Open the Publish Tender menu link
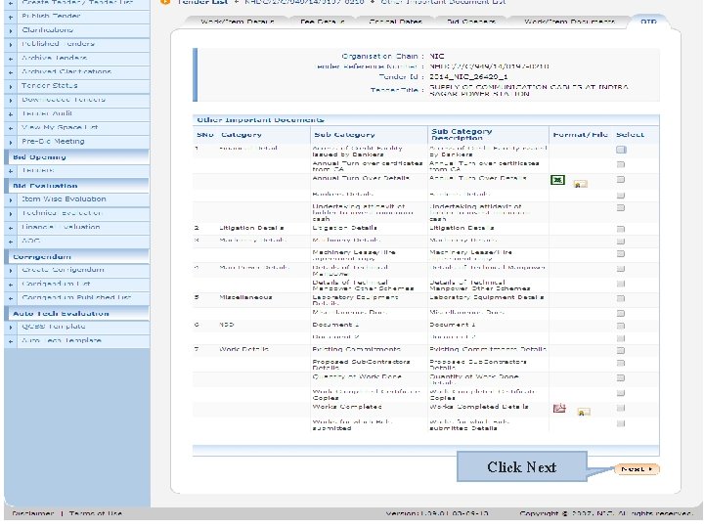This screenshot has height=528, width=704. (51, 17)
